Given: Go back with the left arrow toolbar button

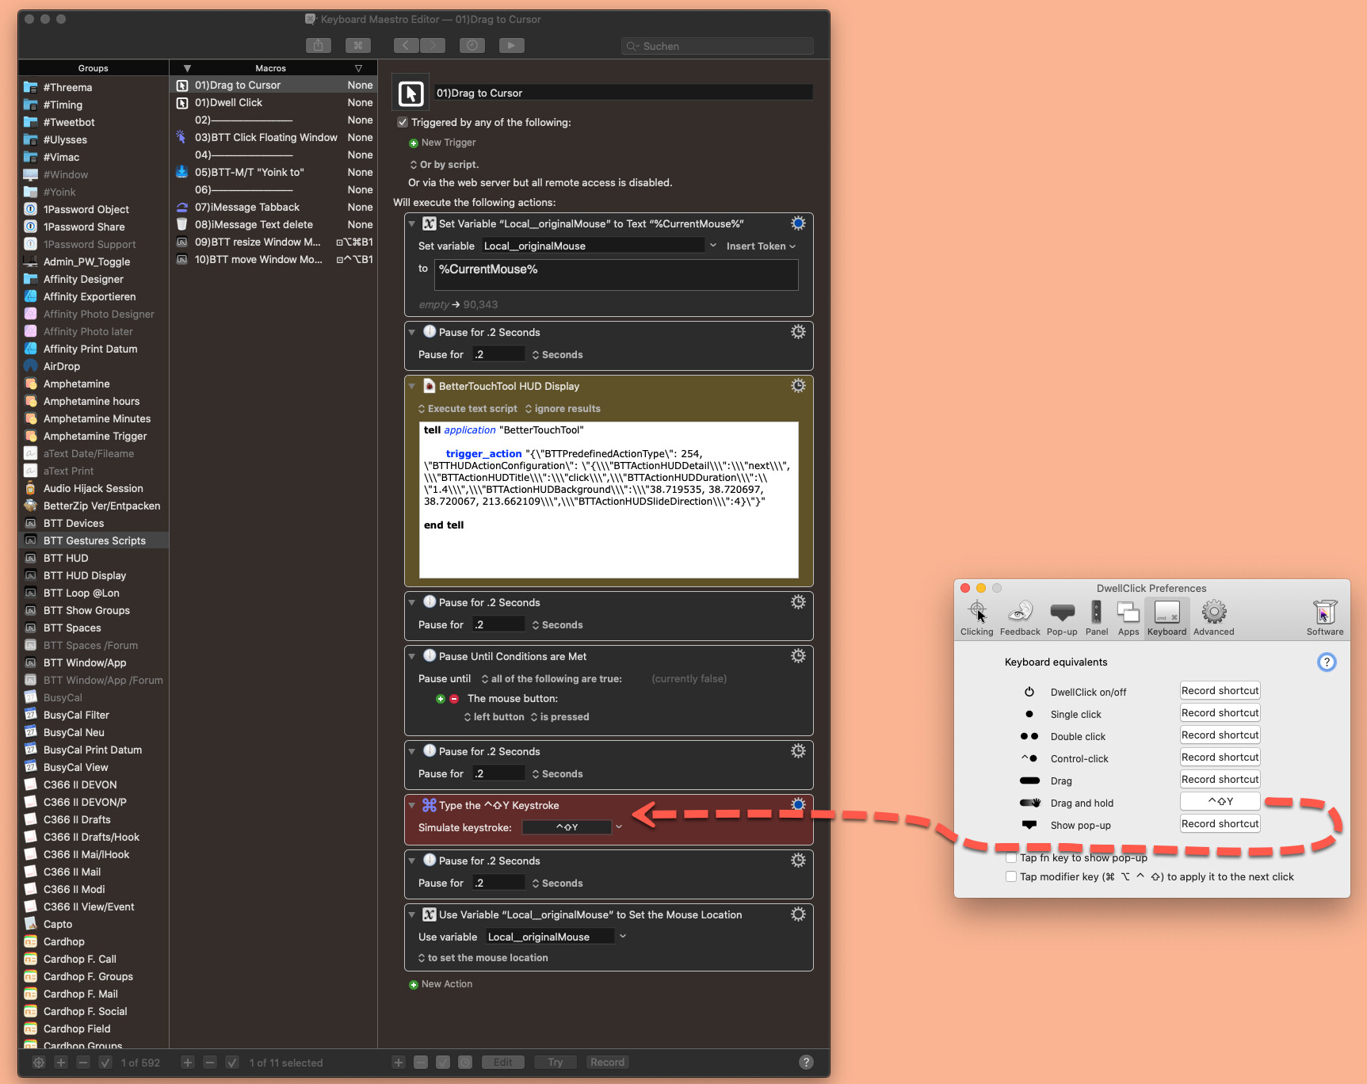Looking at the screenshot, I should pos(406,45).
